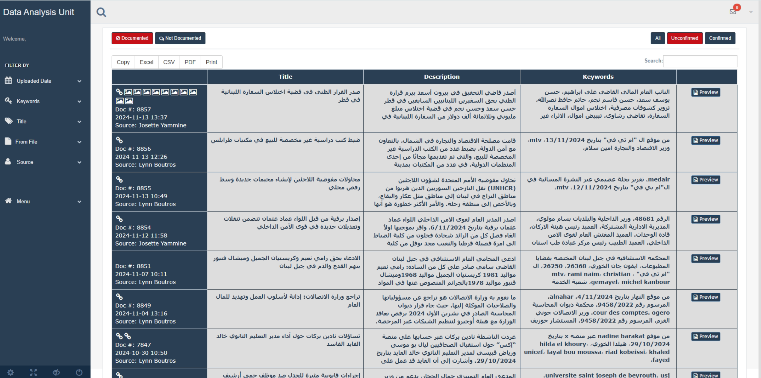Click link icon for Doc 8856
Viewport: 761px width, 378px height.
119,140
